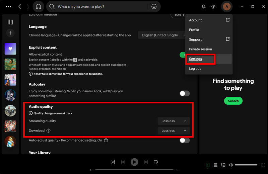Click the 'Your Library' section heading
Screen dimensions: 268x174
click(40, 153)
